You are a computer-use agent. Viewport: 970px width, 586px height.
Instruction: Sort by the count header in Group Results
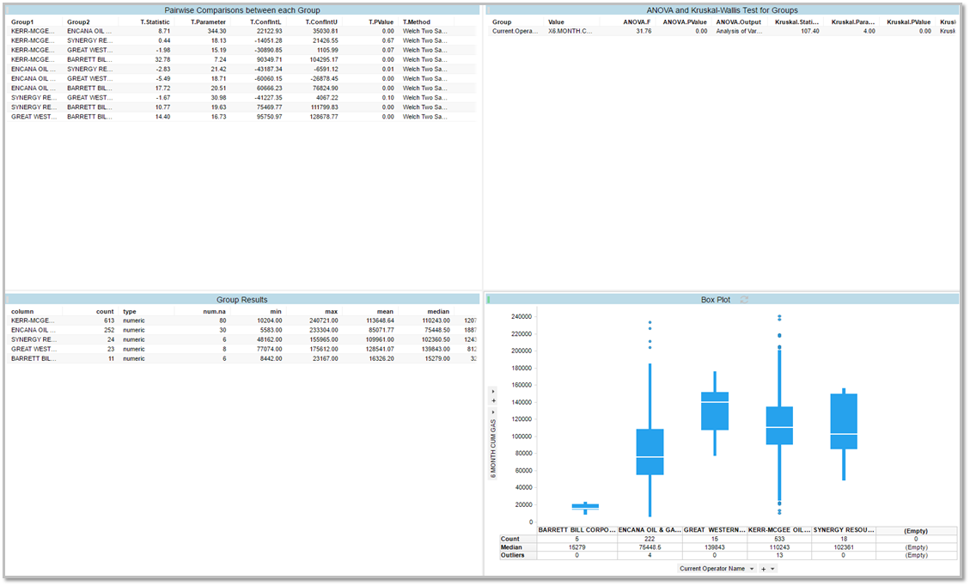tap(105, 311)
